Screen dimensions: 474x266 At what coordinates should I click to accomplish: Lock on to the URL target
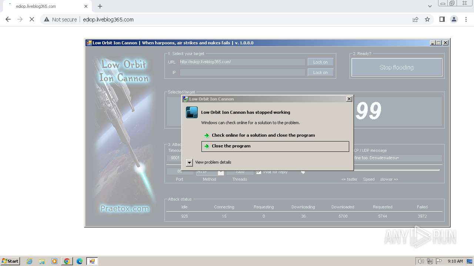tap(320, 62)
